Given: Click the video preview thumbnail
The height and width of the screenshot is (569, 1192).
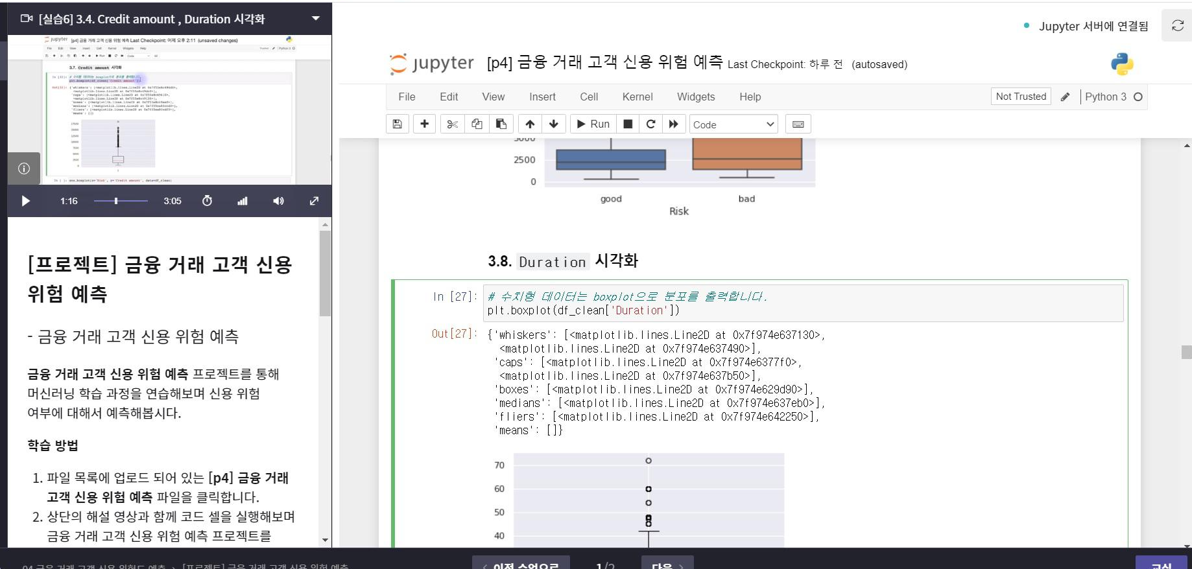Looking at the screenshot, I should pyautogui.click(x=170, y=110).
